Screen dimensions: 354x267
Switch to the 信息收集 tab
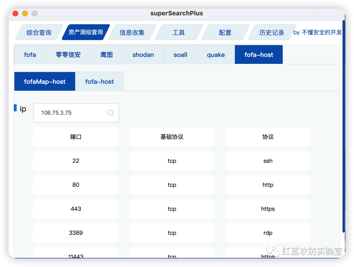pos(132,32)
